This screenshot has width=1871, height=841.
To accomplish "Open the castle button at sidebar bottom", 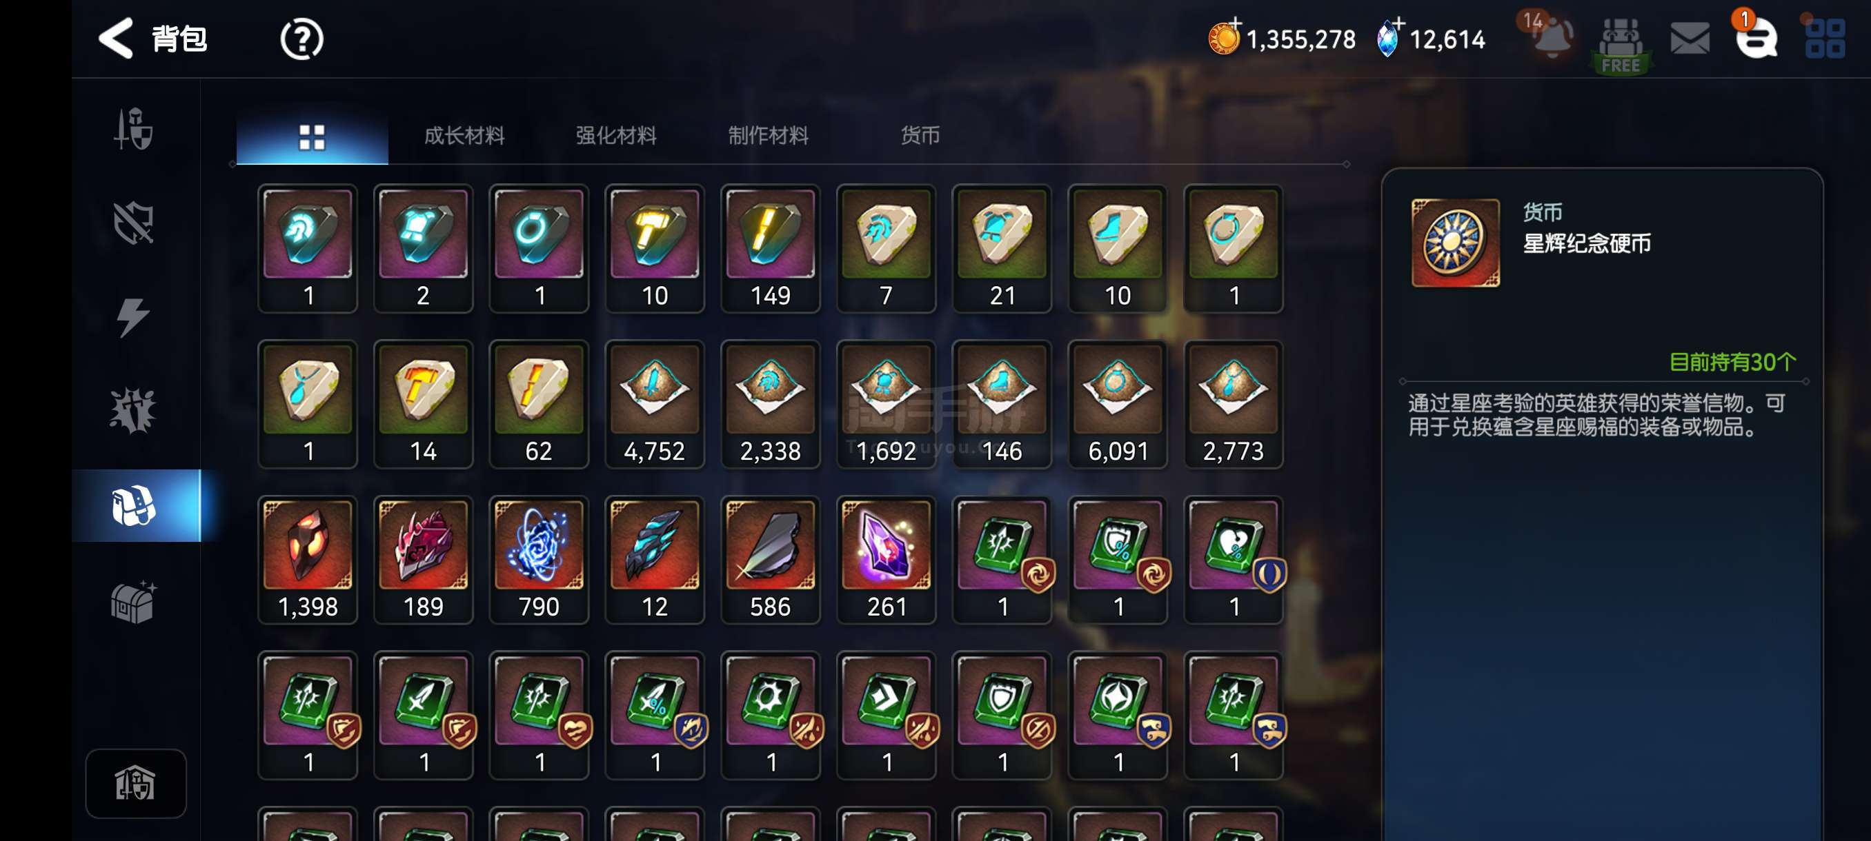I will tap(136, 784).
